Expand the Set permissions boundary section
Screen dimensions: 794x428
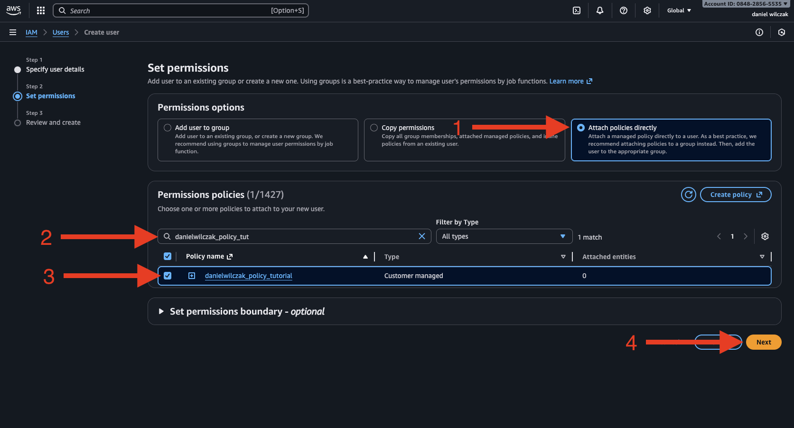(x=161, y=311)
